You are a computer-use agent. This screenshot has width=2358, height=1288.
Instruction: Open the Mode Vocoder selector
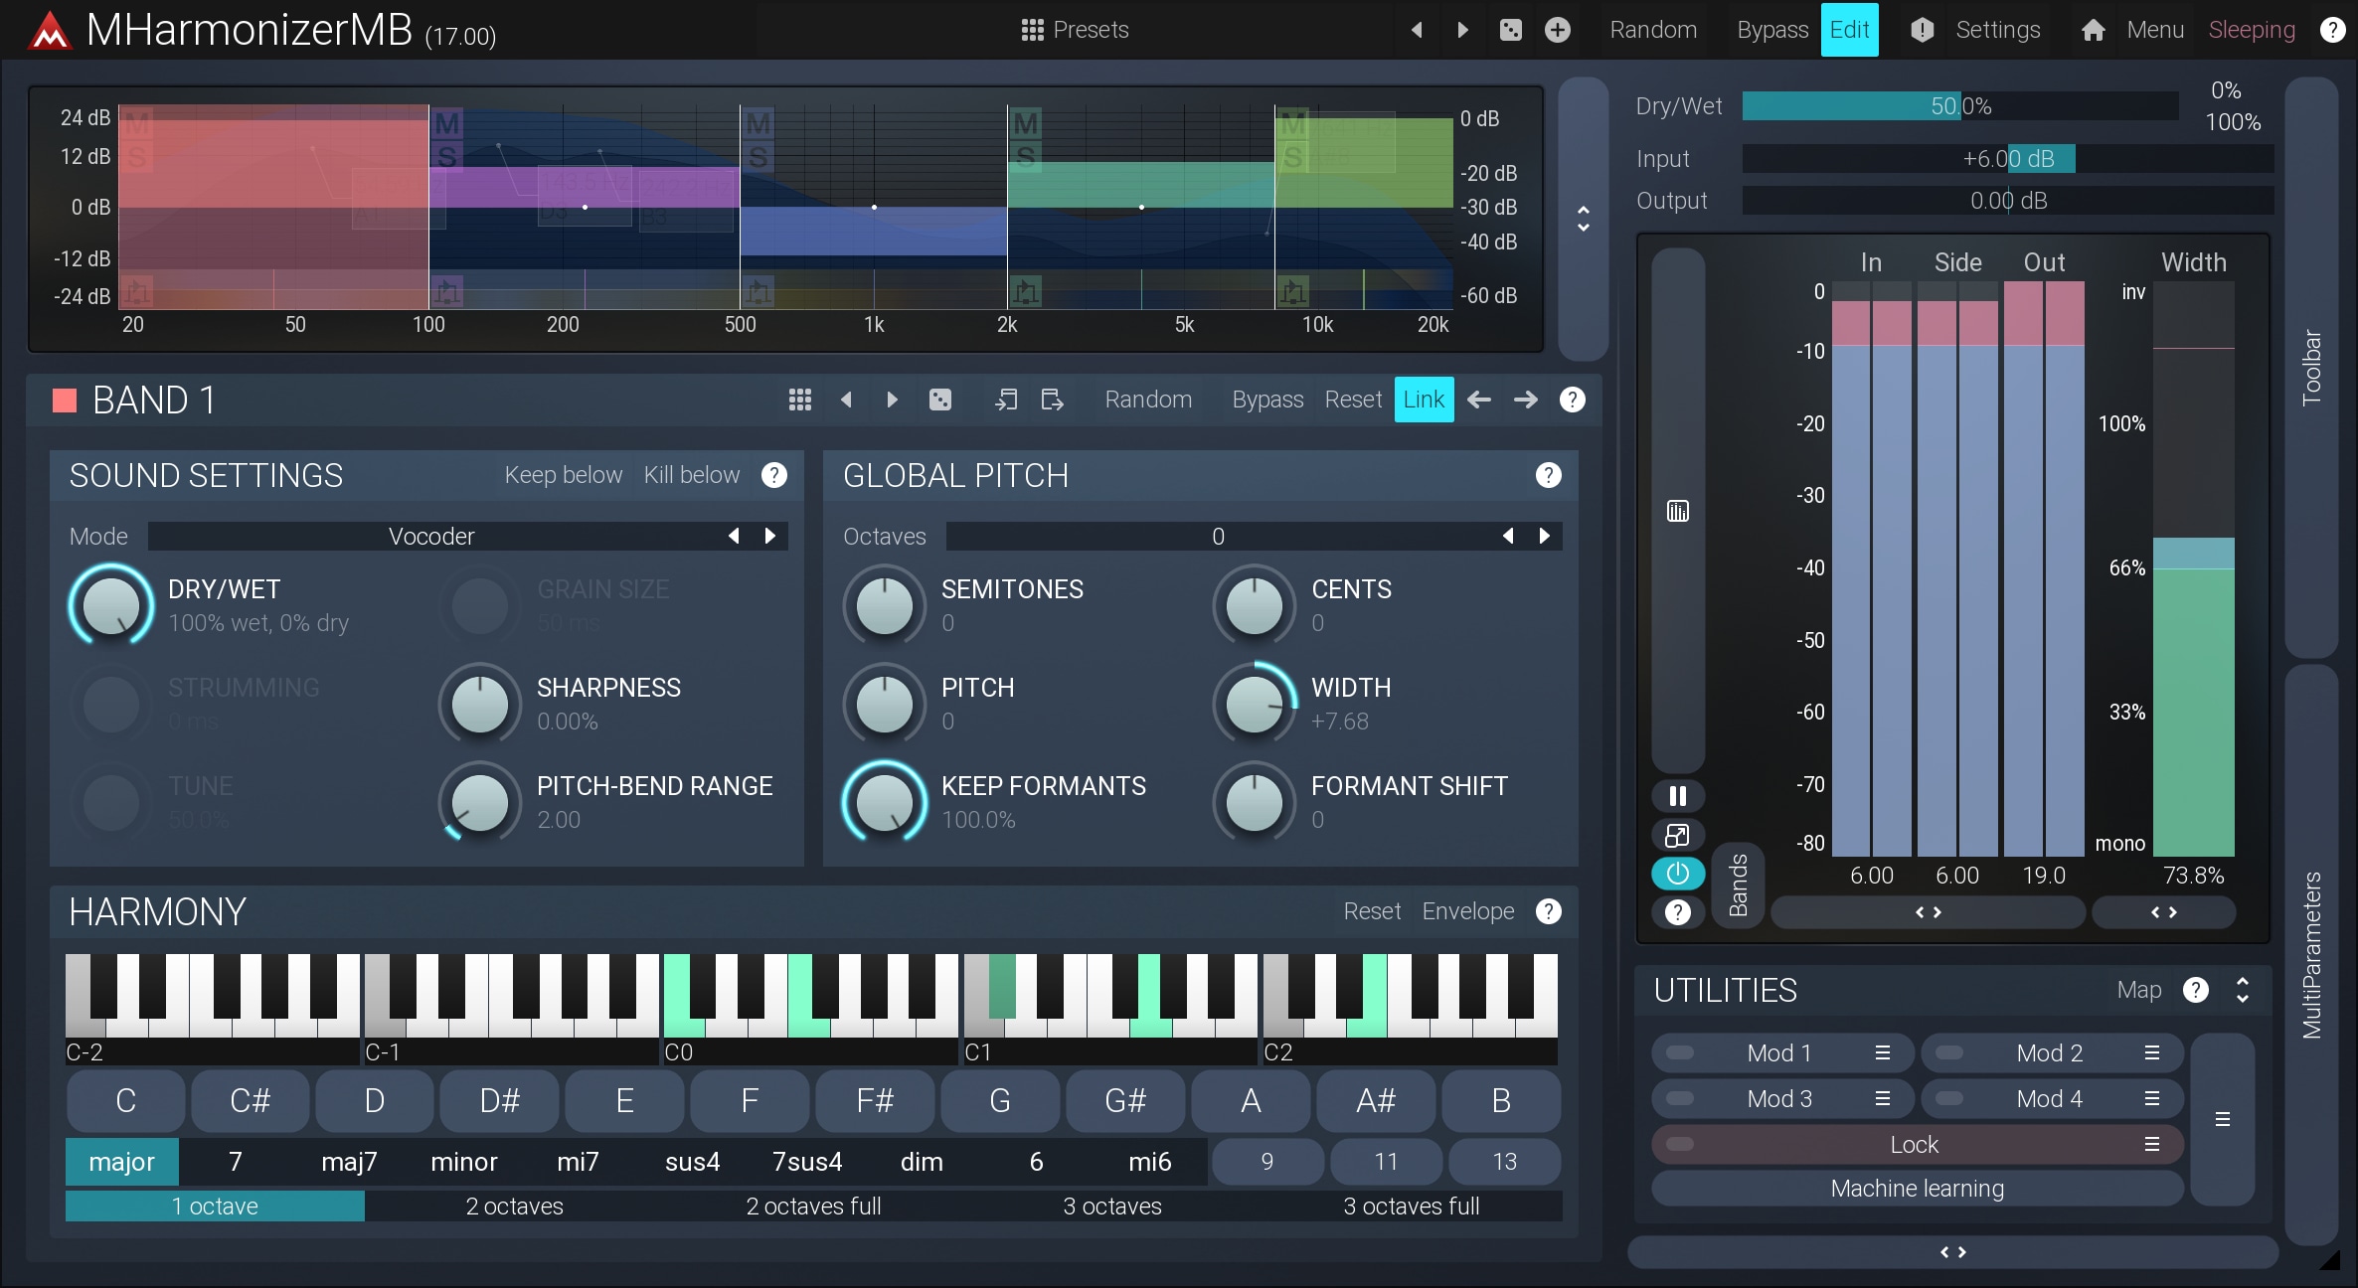click(431, 537)
